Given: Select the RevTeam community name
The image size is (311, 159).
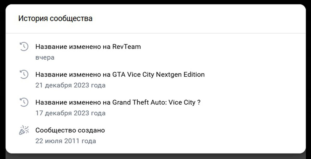Looking at the screenshot, I should [126, 47].
